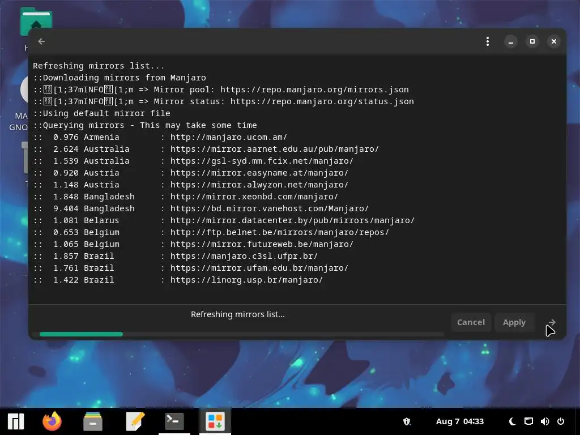Cancel the mirror refresh
Image resolution: width=580 pixels, height=435 pixels.
(471, 322)
